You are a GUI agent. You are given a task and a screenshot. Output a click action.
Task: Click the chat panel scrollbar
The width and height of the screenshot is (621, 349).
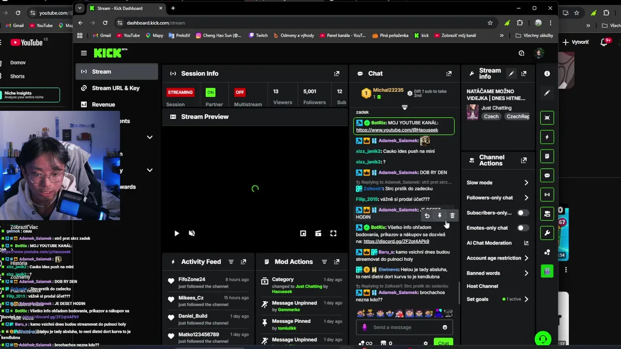tap(459, 293)
